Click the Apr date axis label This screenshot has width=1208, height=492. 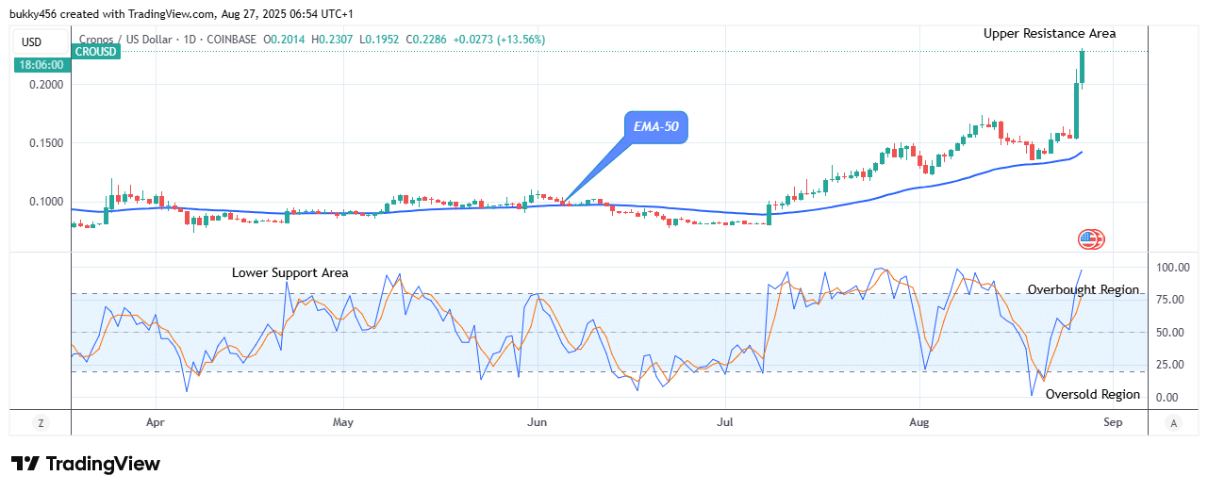(156, 422)
